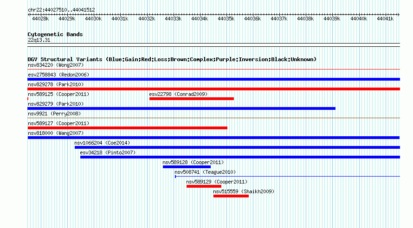
Task: Select the nsv1066204 (Coe2014) blue bar
Action: click(237, 147)
